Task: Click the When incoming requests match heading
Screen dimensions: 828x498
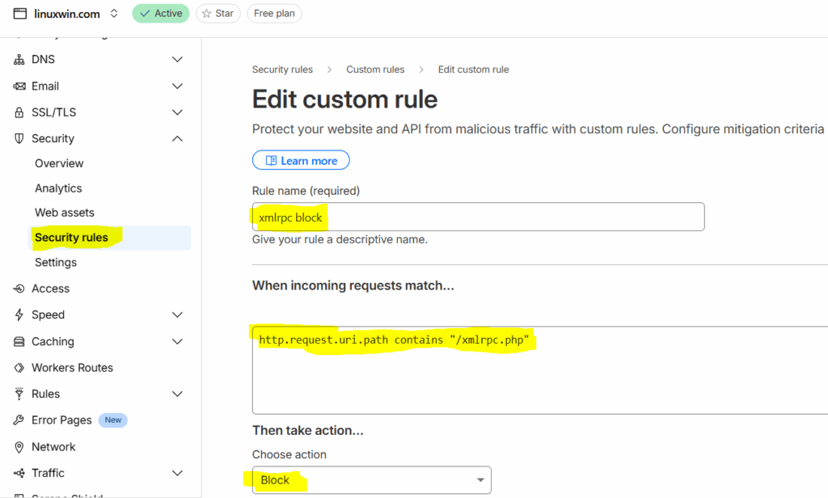Action: [353, 285]
